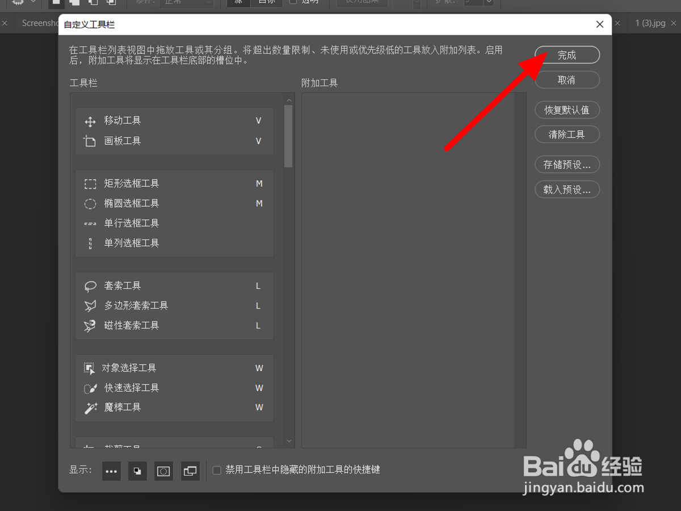Select the 对象选择工具 icon
The height and width of the screenshot is (511, 681).
tap(89, 368)
